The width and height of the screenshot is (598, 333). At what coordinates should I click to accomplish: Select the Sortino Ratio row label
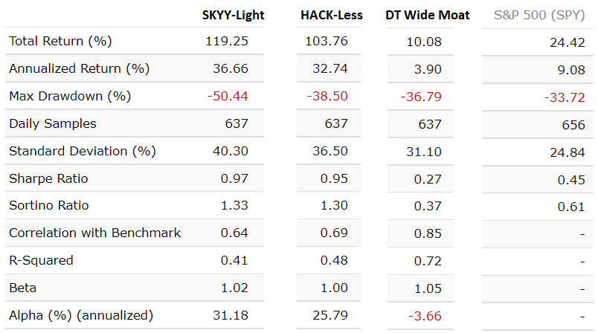(x=49, y=205)
